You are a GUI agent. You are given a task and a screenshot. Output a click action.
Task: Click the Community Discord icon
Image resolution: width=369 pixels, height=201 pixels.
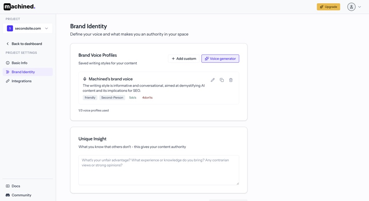coord(7,195)
